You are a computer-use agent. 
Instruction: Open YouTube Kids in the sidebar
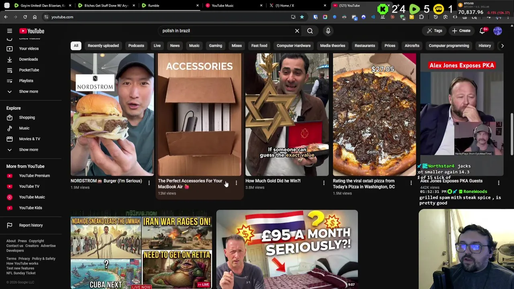(31, 208)
